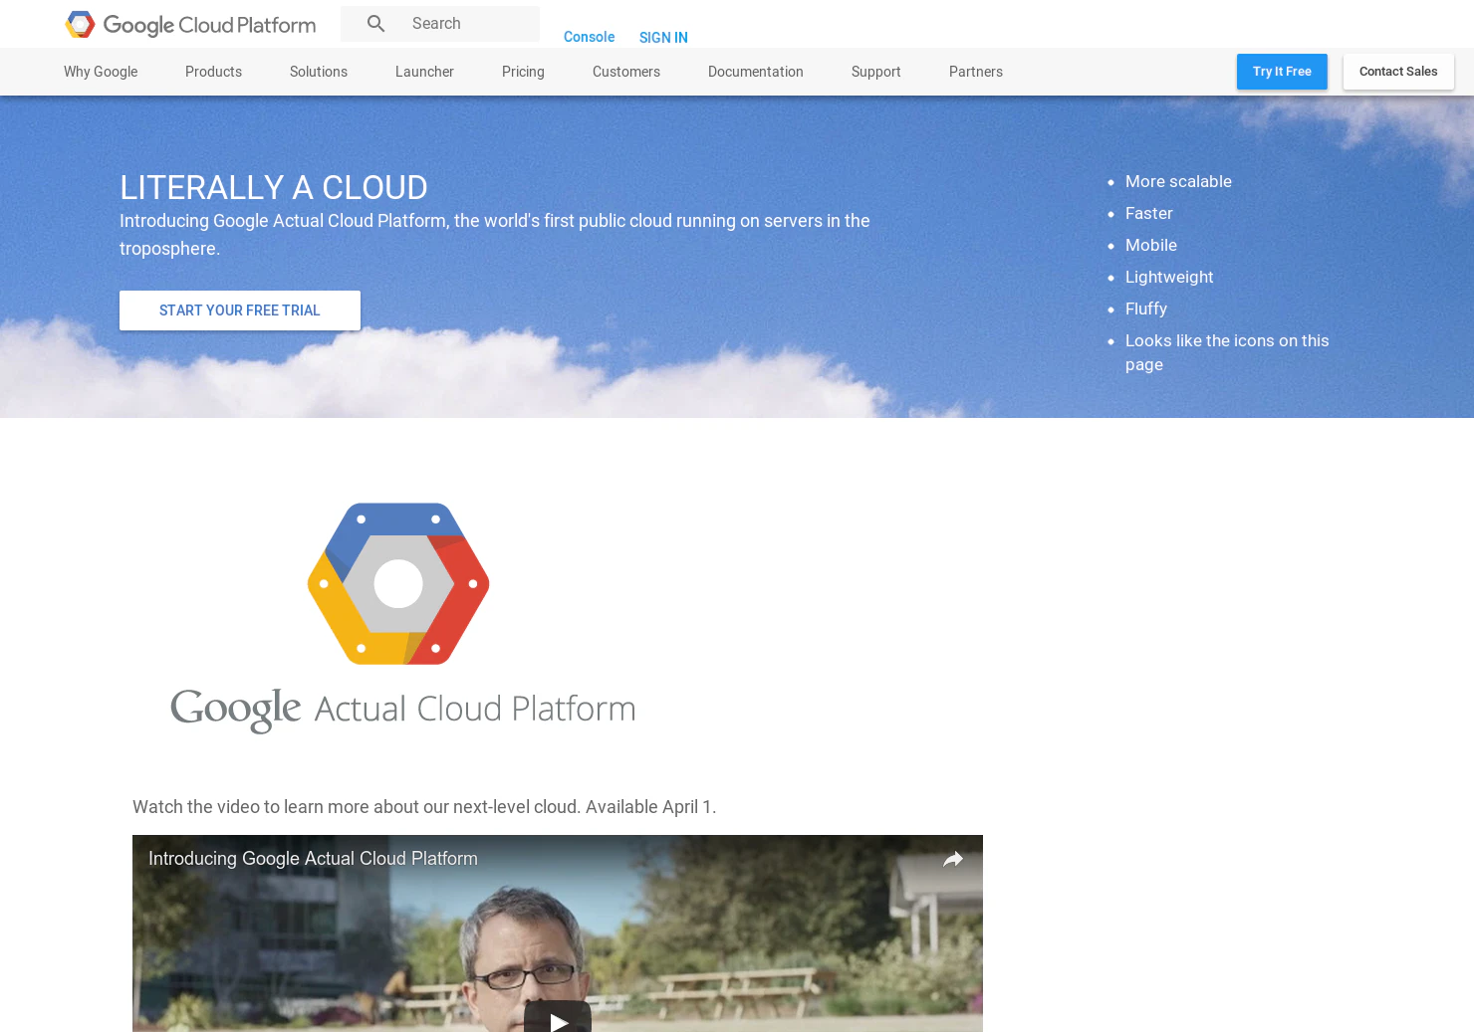Click the 'Fluffy' bullet text

(1146, 309)
